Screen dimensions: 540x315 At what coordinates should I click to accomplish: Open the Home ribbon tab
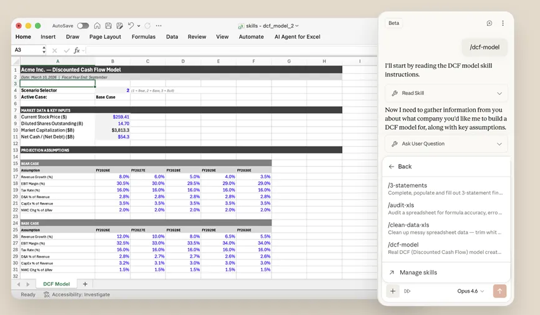[x=23, y=37]
